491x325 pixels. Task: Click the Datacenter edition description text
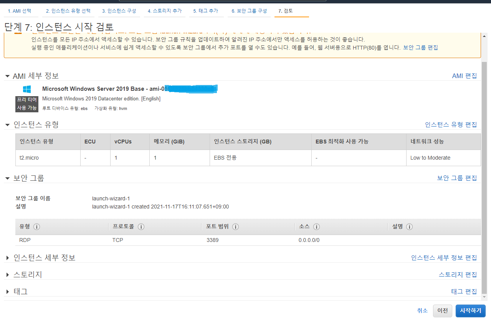[x=101, y=99]
